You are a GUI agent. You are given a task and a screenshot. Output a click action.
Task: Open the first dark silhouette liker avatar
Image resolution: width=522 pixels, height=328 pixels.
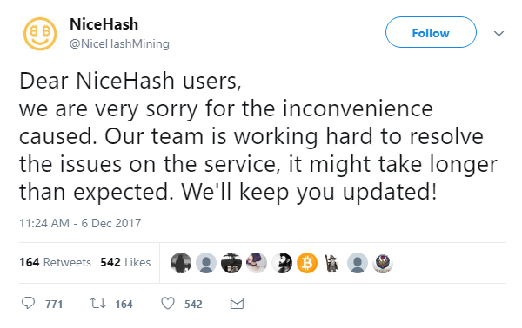181,263
